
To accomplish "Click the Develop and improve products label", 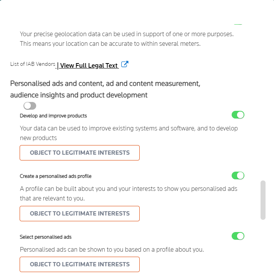I will (x=53, y=116).
